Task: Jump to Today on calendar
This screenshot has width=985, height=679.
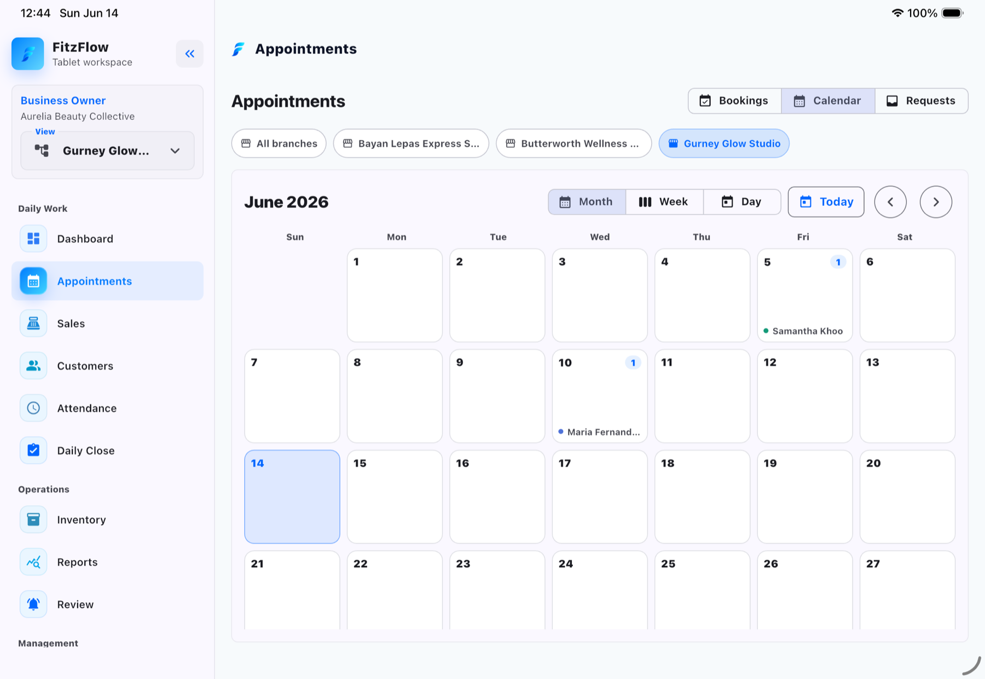Action: 826,202
